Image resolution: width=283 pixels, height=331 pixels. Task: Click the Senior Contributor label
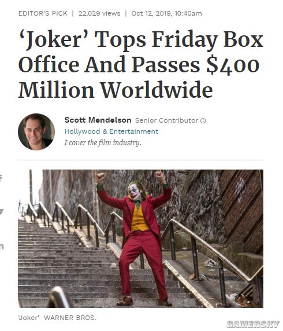(166, 120)
